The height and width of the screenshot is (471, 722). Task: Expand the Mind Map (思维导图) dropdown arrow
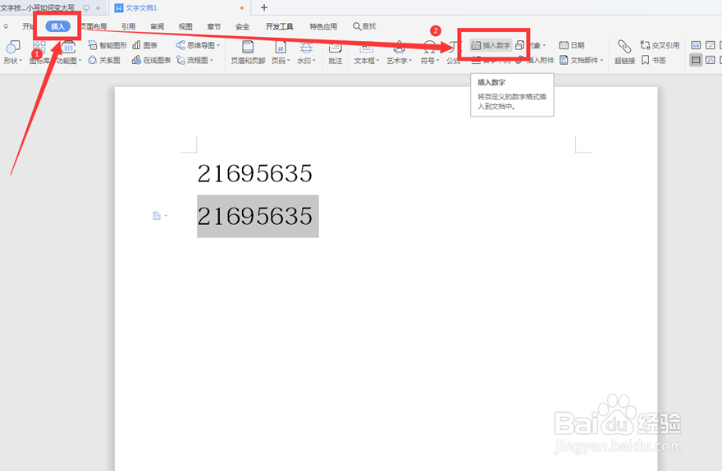[x=218, y=45]
